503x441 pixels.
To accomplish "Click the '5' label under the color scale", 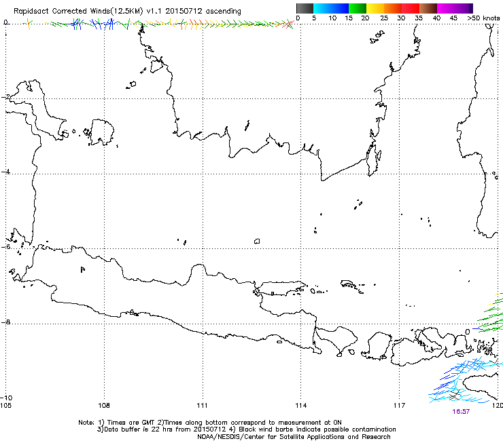I will (314, 18).
